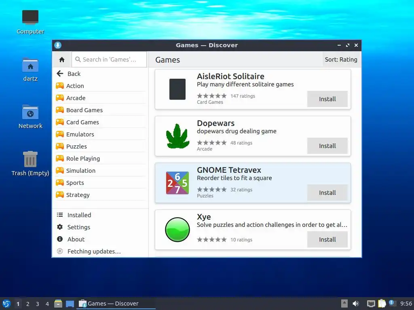
Task: Click the Dopewars green leaf icon
Action: 177,136
